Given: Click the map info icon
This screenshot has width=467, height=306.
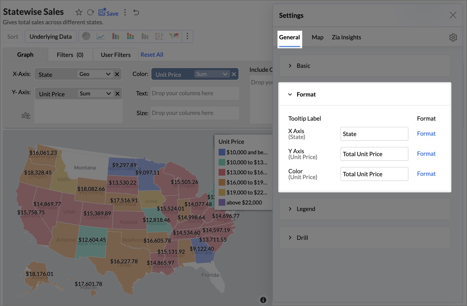Looking at the screenshot, I should click(x=263, y=300).
